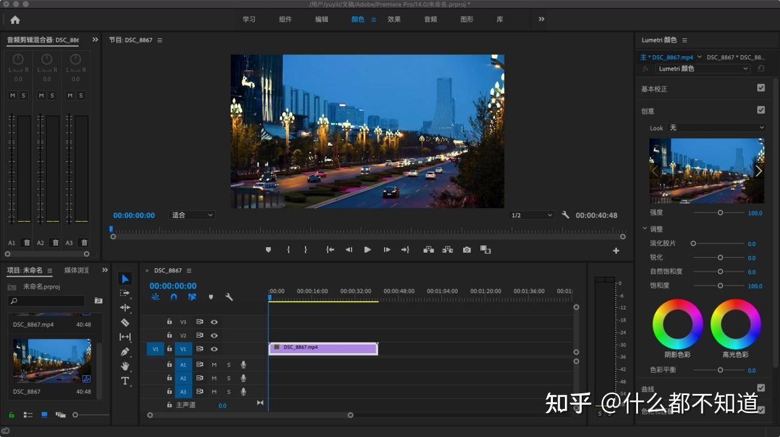Go to Out point

[405, 250]
